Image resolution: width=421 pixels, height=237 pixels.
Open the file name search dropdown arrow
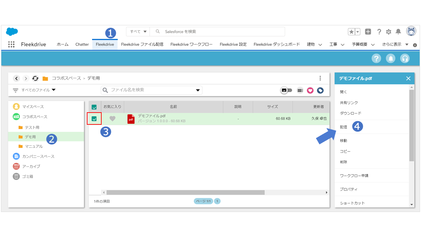(x=198, y=90)
